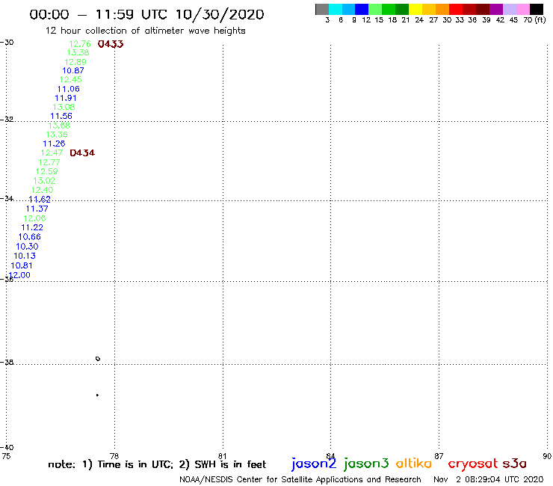This screenshot has height=486, width=553.
Task: Click the -38 latitude axis label
Action: click(7, 362)
